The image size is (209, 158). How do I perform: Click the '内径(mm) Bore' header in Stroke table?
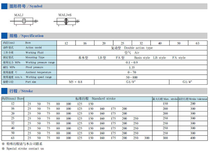[x=13, y=99]
